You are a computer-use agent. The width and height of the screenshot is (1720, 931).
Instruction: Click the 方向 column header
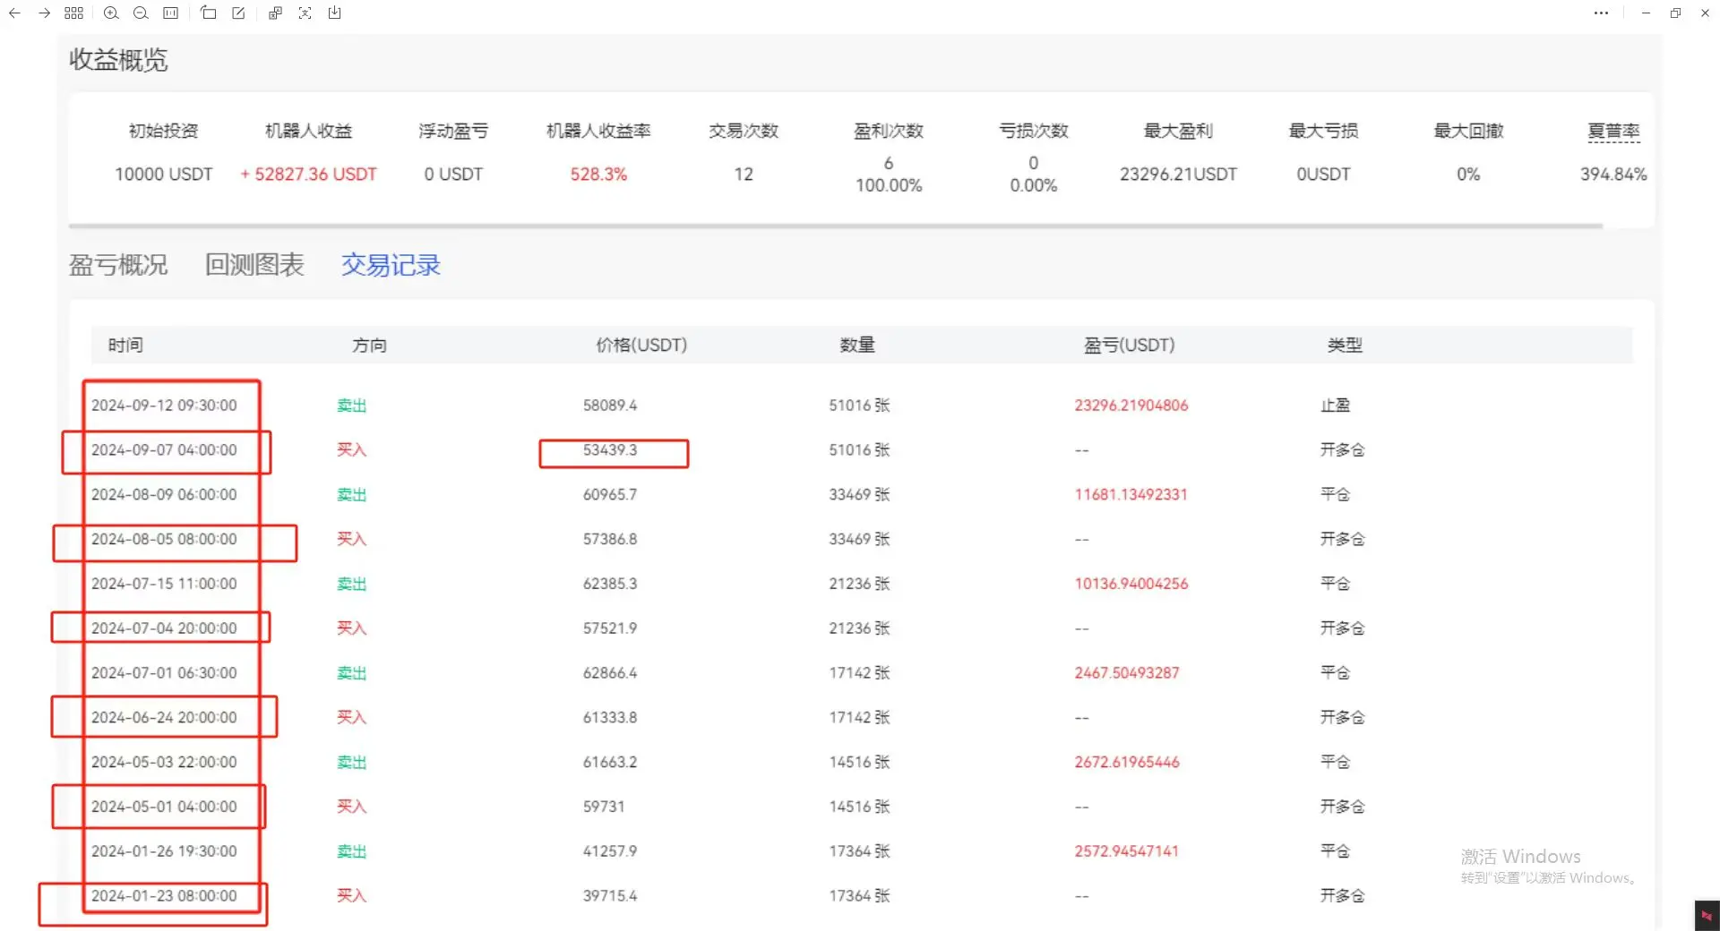point(369,345)
